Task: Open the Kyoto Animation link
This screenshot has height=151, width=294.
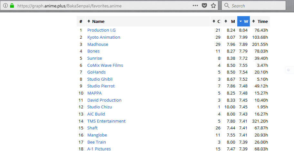Action: tap(104, 37)
